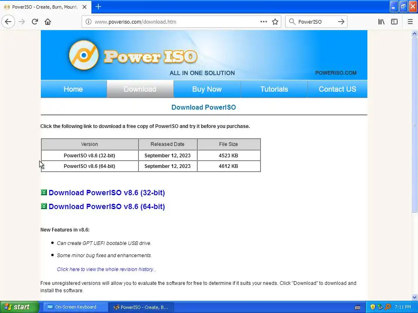
Task: Click the 'Version' column header
Action: point(89,144)
